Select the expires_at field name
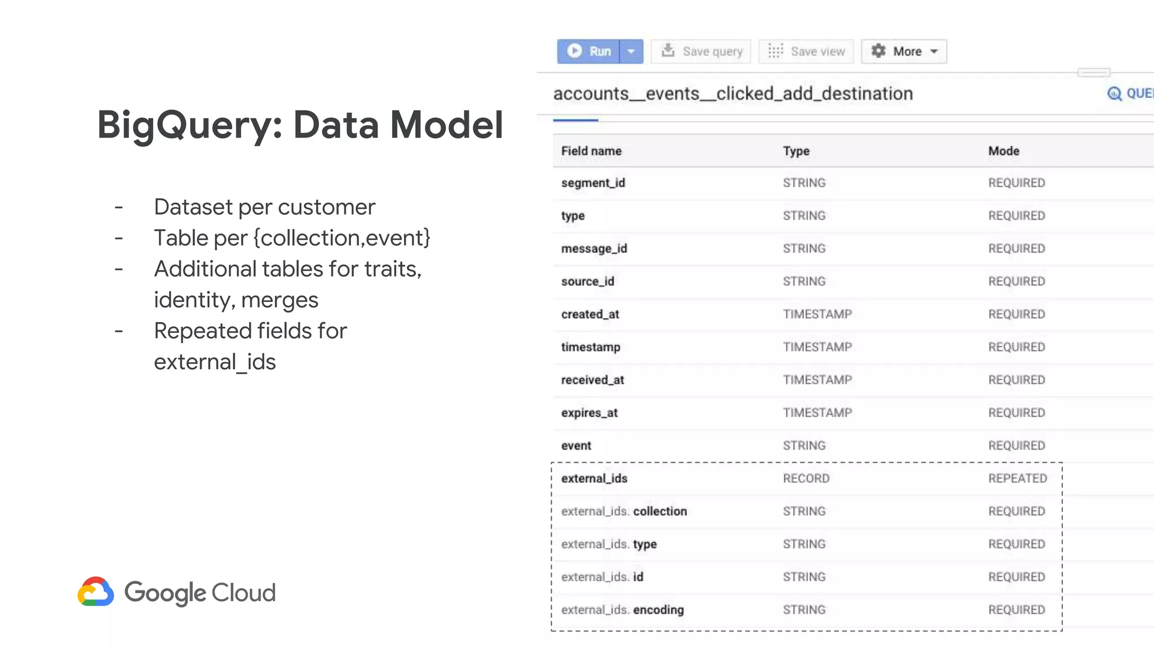This screenshot has width=1154, height=649. 589,413
